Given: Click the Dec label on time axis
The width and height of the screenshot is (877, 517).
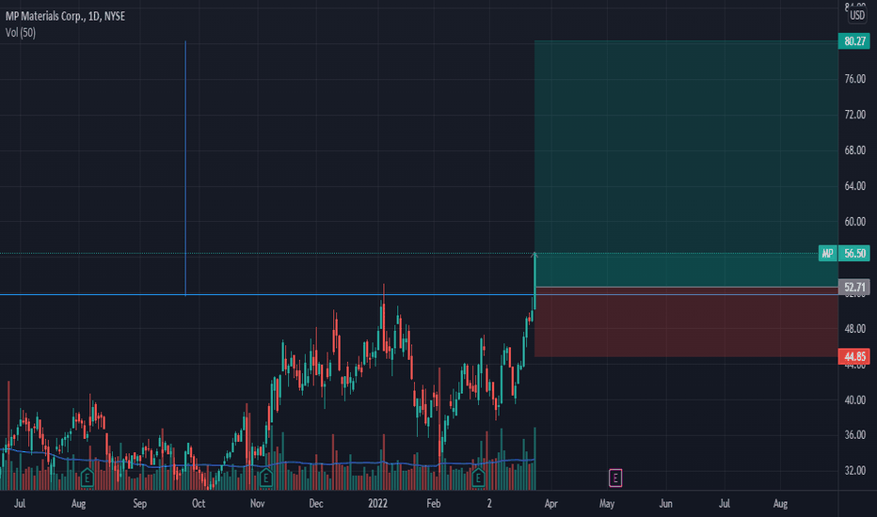Looking at the screenshot, I should pyautogui.click(x=316, y=504).
